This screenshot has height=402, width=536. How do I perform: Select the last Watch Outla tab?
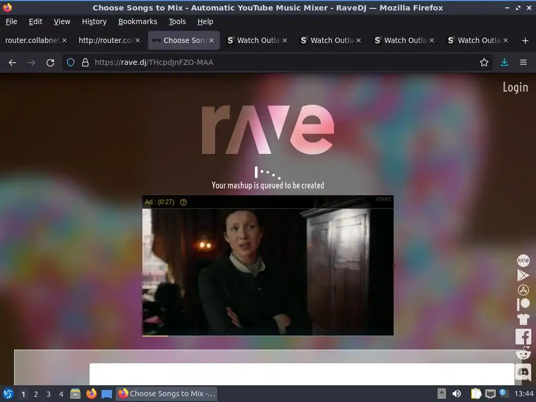point(477,40)
